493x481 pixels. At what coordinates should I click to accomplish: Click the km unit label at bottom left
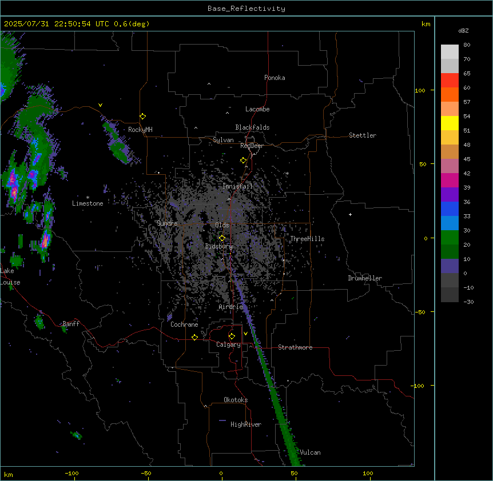9,474
